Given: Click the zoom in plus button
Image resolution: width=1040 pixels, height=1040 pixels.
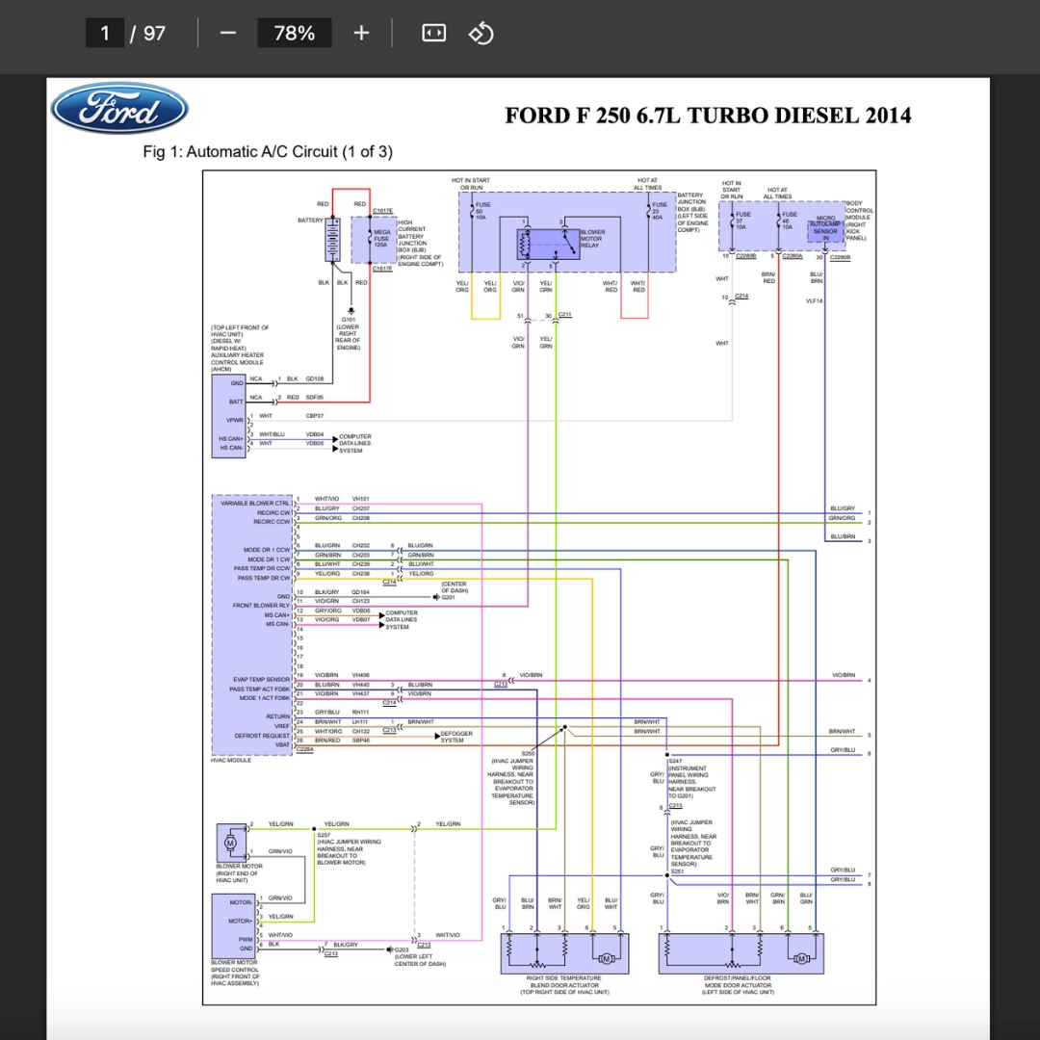Looking at the screenshot, I should [361, 33].
